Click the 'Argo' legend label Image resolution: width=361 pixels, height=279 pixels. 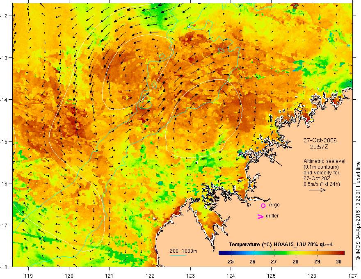(x=274, y=205)
